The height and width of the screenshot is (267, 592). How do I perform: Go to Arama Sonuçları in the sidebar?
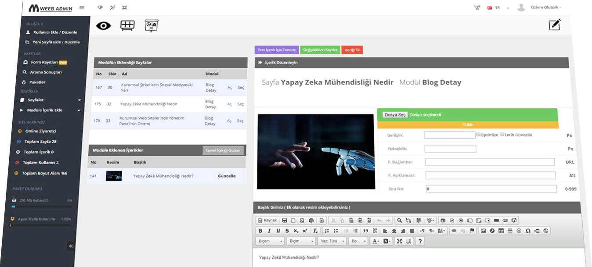click(45, 72)
